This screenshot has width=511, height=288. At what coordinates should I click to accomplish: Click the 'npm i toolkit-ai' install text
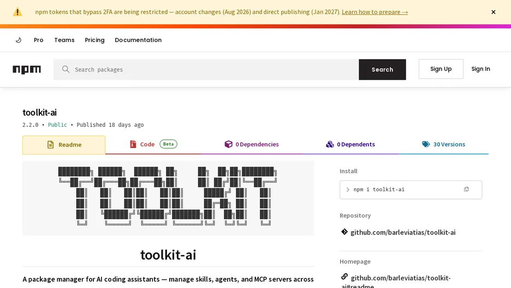(x=379, y=190)
